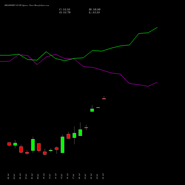Viewport: 185px width, 185px height.
Task: Click the green candle on 08 Jul
Action: pos(33,145)
